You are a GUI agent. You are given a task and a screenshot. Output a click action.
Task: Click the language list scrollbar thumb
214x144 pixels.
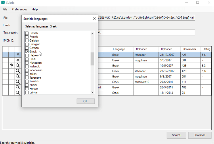tap(92, 59)
